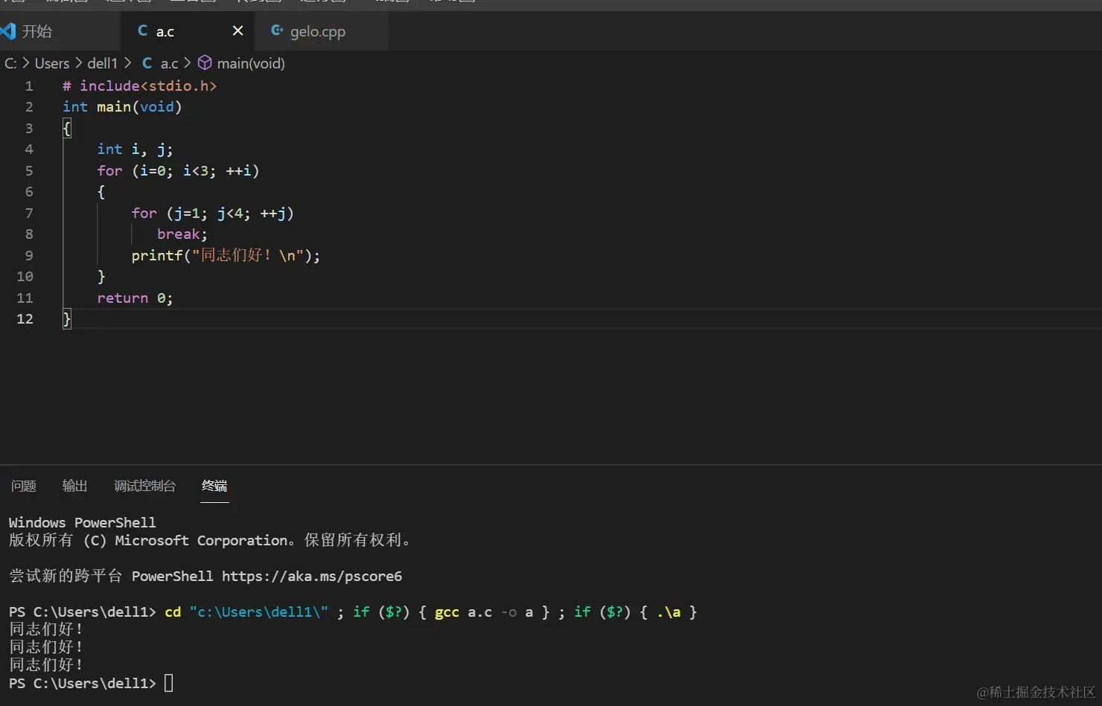
Task: Select the C: breadcrumb segment
Action: [10, 63]
